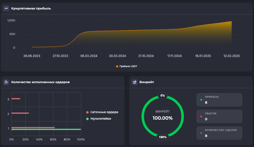Click the green Мультитейки bar in row 1
The width and height of the screenshot is (254, 147).
(x=46, y=129)
